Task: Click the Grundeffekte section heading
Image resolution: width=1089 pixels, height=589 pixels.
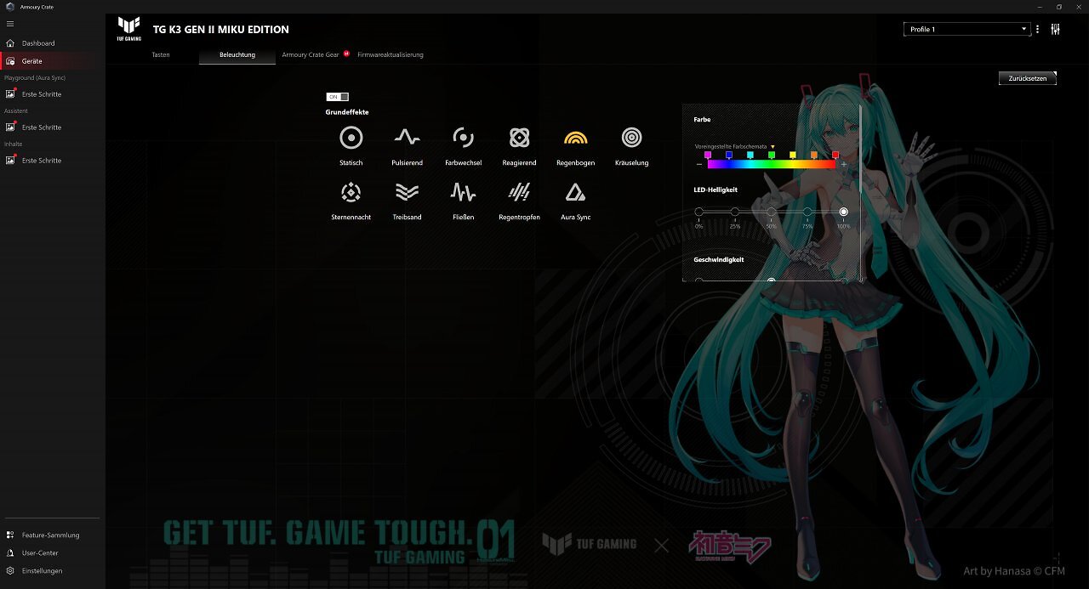Action: 347,112
